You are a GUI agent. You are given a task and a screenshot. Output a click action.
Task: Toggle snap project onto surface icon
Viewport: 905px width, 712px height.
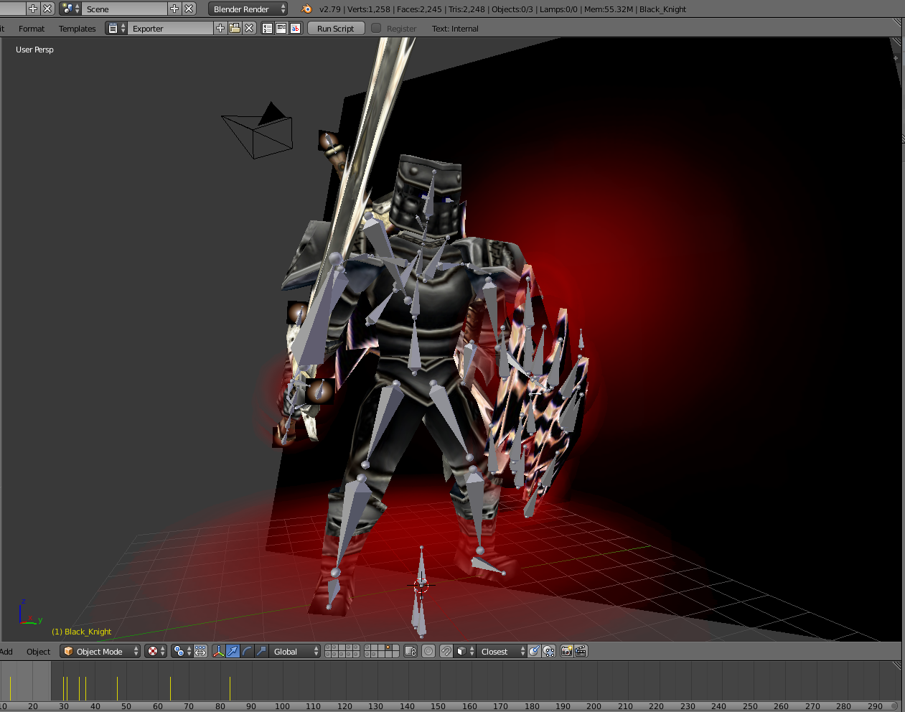coord(549,651)
